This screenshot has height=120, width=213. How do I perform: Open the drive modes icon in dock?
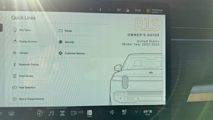pyautogui.click(x=62, y=113)
